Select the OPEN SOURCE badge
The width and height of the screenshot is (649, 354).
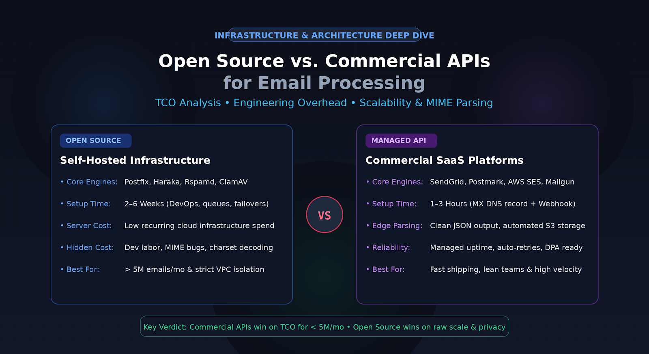pyautogui.click(x=96, y=141)
